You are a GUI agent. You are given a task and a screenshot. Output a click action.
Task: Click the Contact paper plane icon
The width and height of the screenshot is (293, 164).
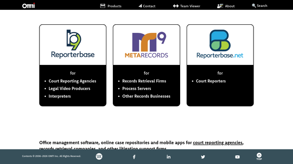pos(140,6)
